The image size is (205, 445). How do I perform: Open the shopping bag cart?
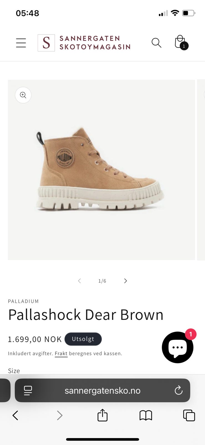click(x=181, y=43)
